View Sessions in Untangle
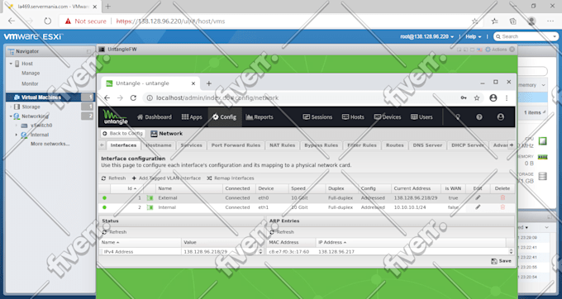 [x=317, y=117]
